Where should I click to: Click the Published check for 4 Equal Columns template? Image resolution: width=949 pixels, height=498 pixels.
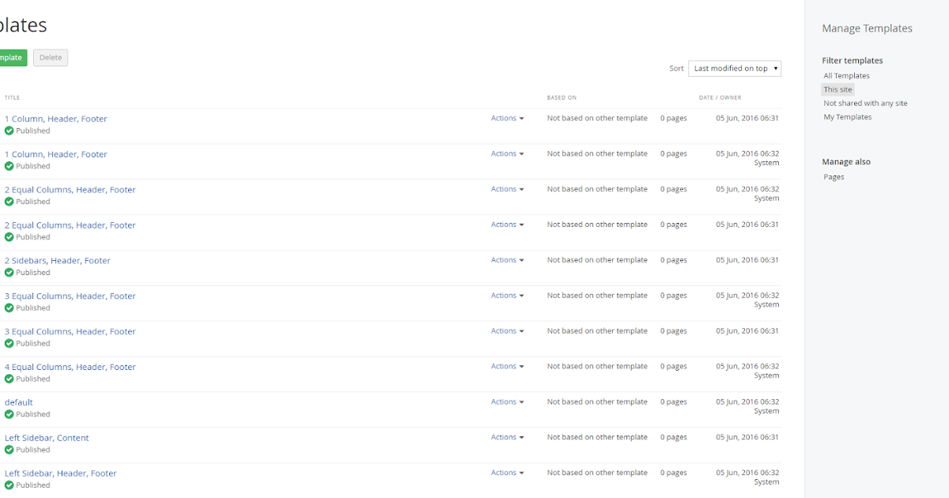point(7,379)
